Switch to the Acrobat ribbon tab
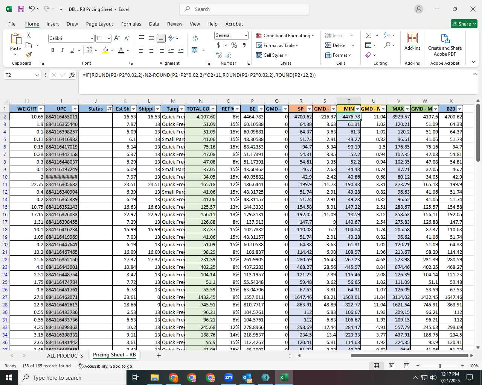 (234, 24)
